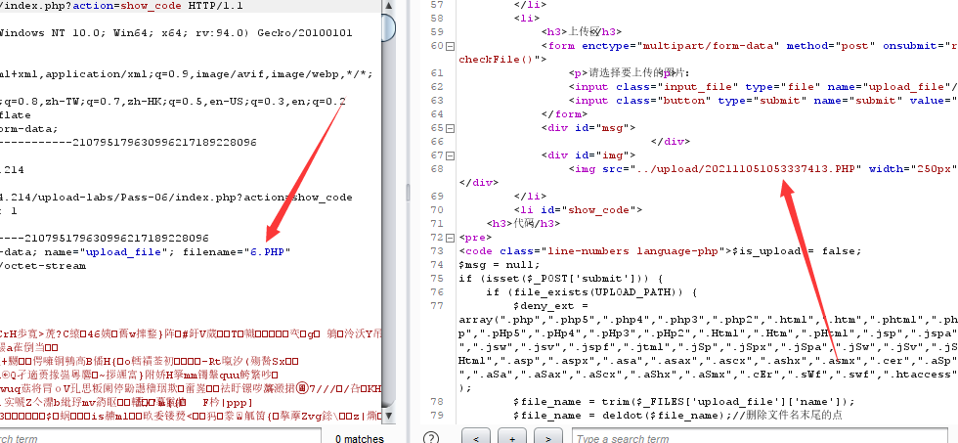958x443 pixels.
Task: Collapse the form block at line 60
Action: pos(451,46)
